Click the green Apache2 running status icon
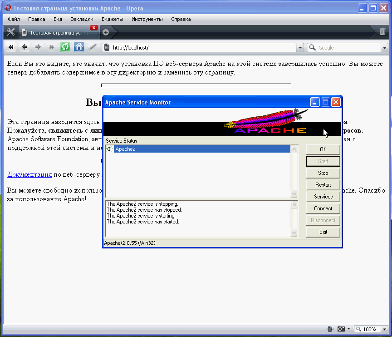 (109, 149)
